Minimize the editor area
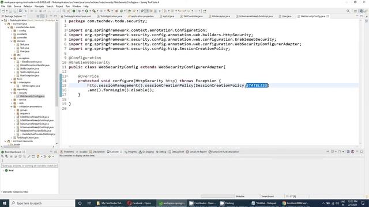Viewport: 369px width, 207px height. tap(357, 16)
